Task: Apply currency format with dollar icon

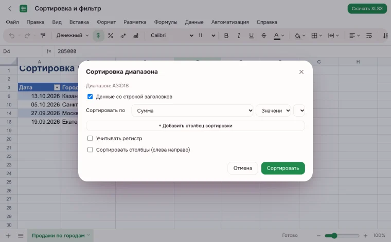Action: point(98,35)
